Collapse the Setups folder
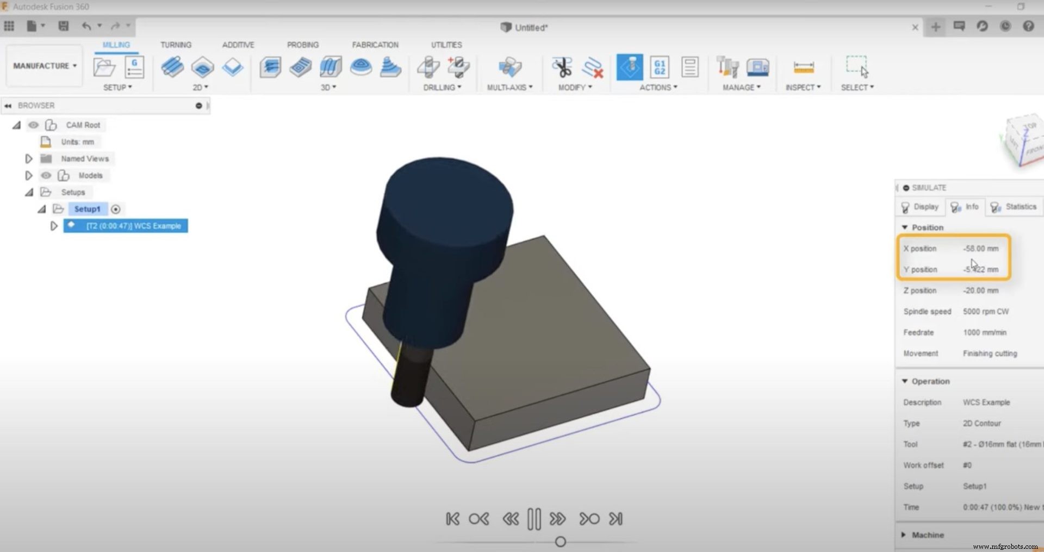This screenshot has width=1044, height=552. pyautogui.click(x=29, y=192)
